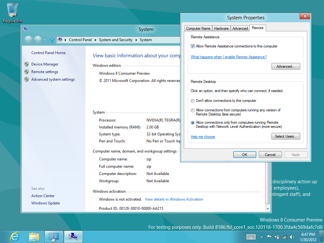This screenshot has height=243, width=324.
Task: Choose allow connections from any Remote Desktop version
Action: tap(193, 110)
